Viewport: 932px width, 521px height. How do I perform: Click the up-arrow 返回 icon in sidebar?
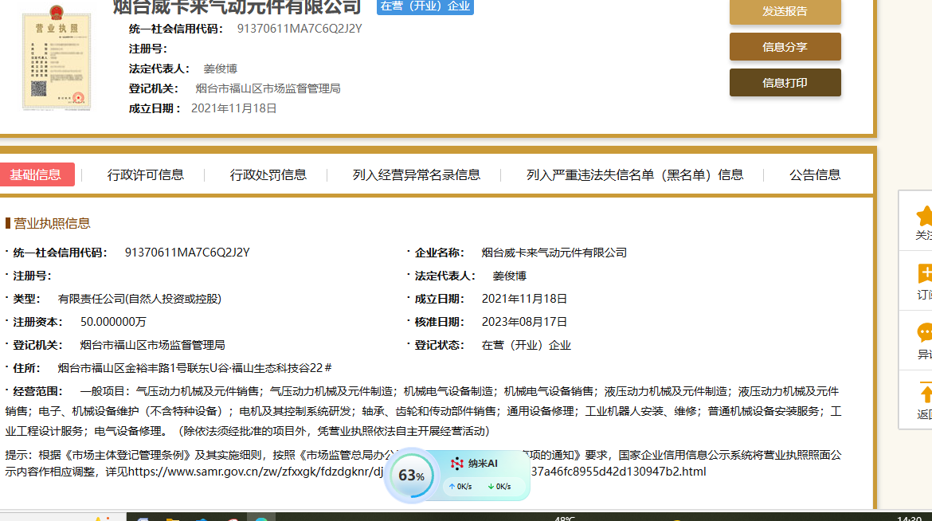[926, 393]
